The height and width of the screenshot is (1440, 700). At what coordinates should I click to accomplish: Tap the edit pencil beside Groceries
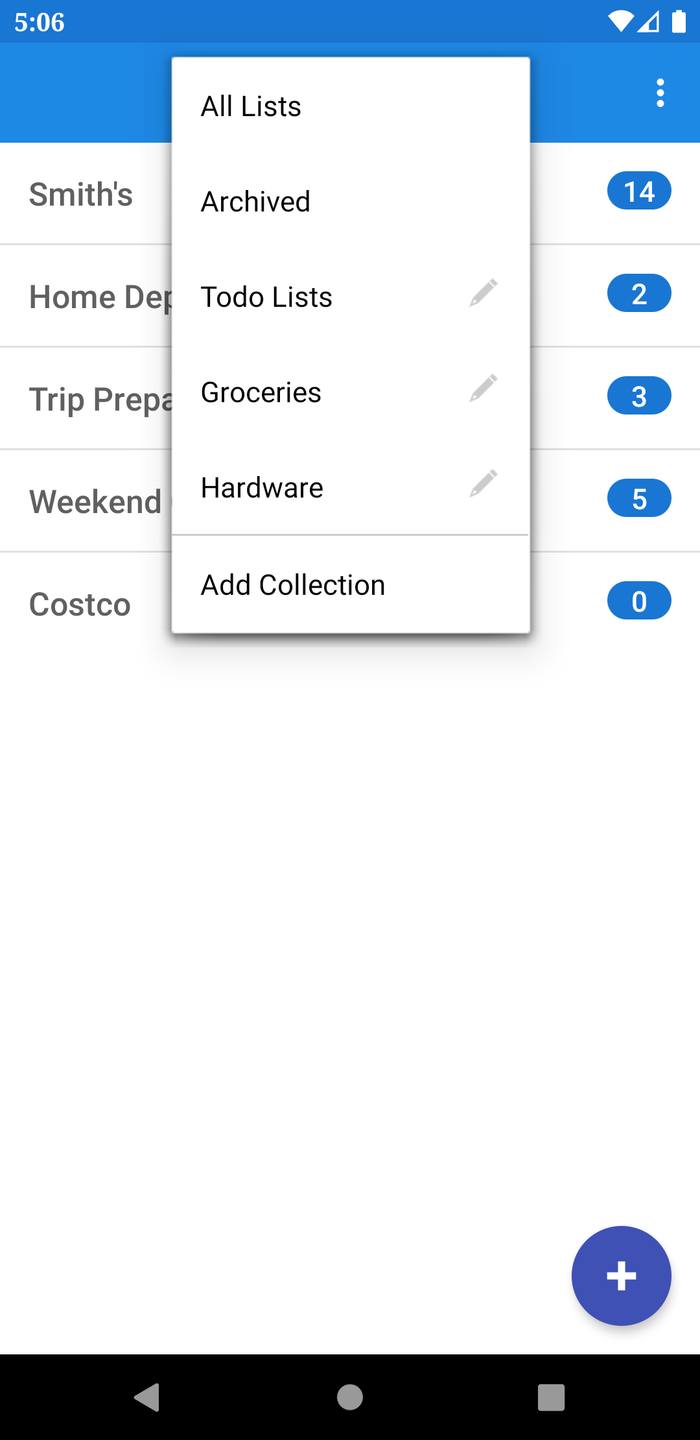click(x=484, y=389)
